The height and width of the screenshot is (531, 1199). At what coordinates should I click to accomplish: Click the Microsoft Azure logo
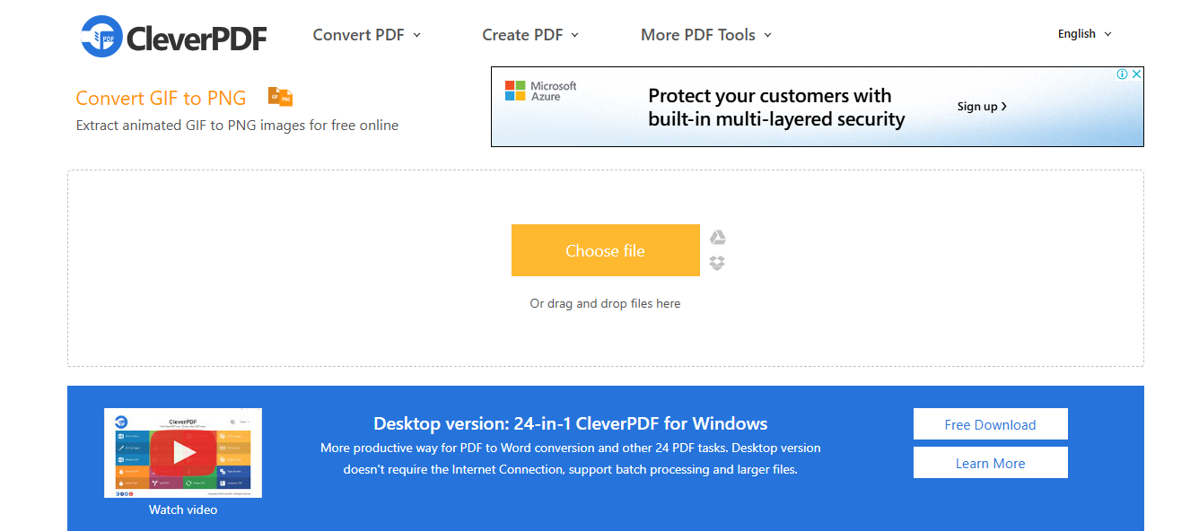tap(540, 91)
